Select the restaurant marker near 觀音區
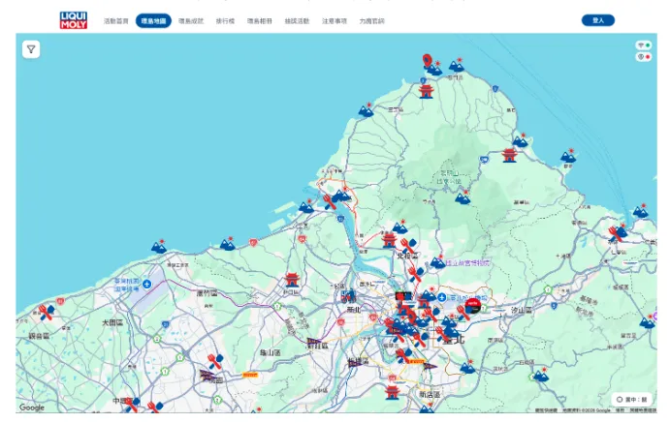670x423 pixels. 47,312
